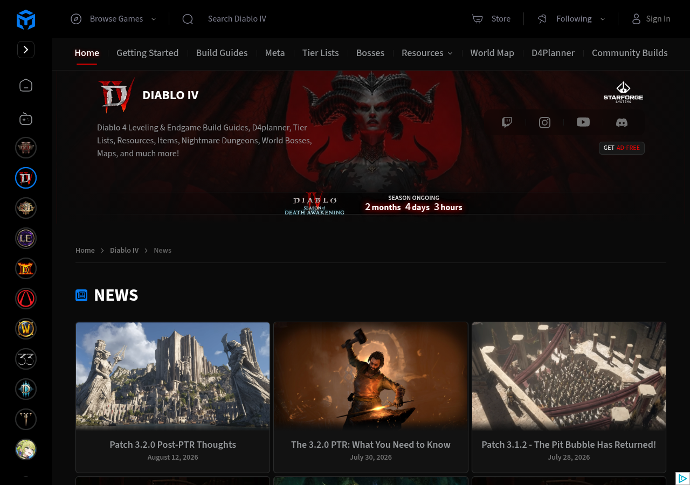The height and width of the screenshot is (485, 690).
Task: Open Path of Exile 2 sidebar icon
Action: click(26, 148)
